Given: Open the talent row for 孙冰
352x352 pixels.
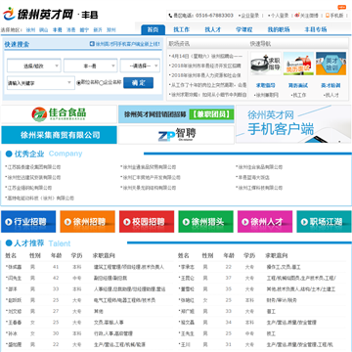Looking at the screenshot, I should [x=89, y=333].
